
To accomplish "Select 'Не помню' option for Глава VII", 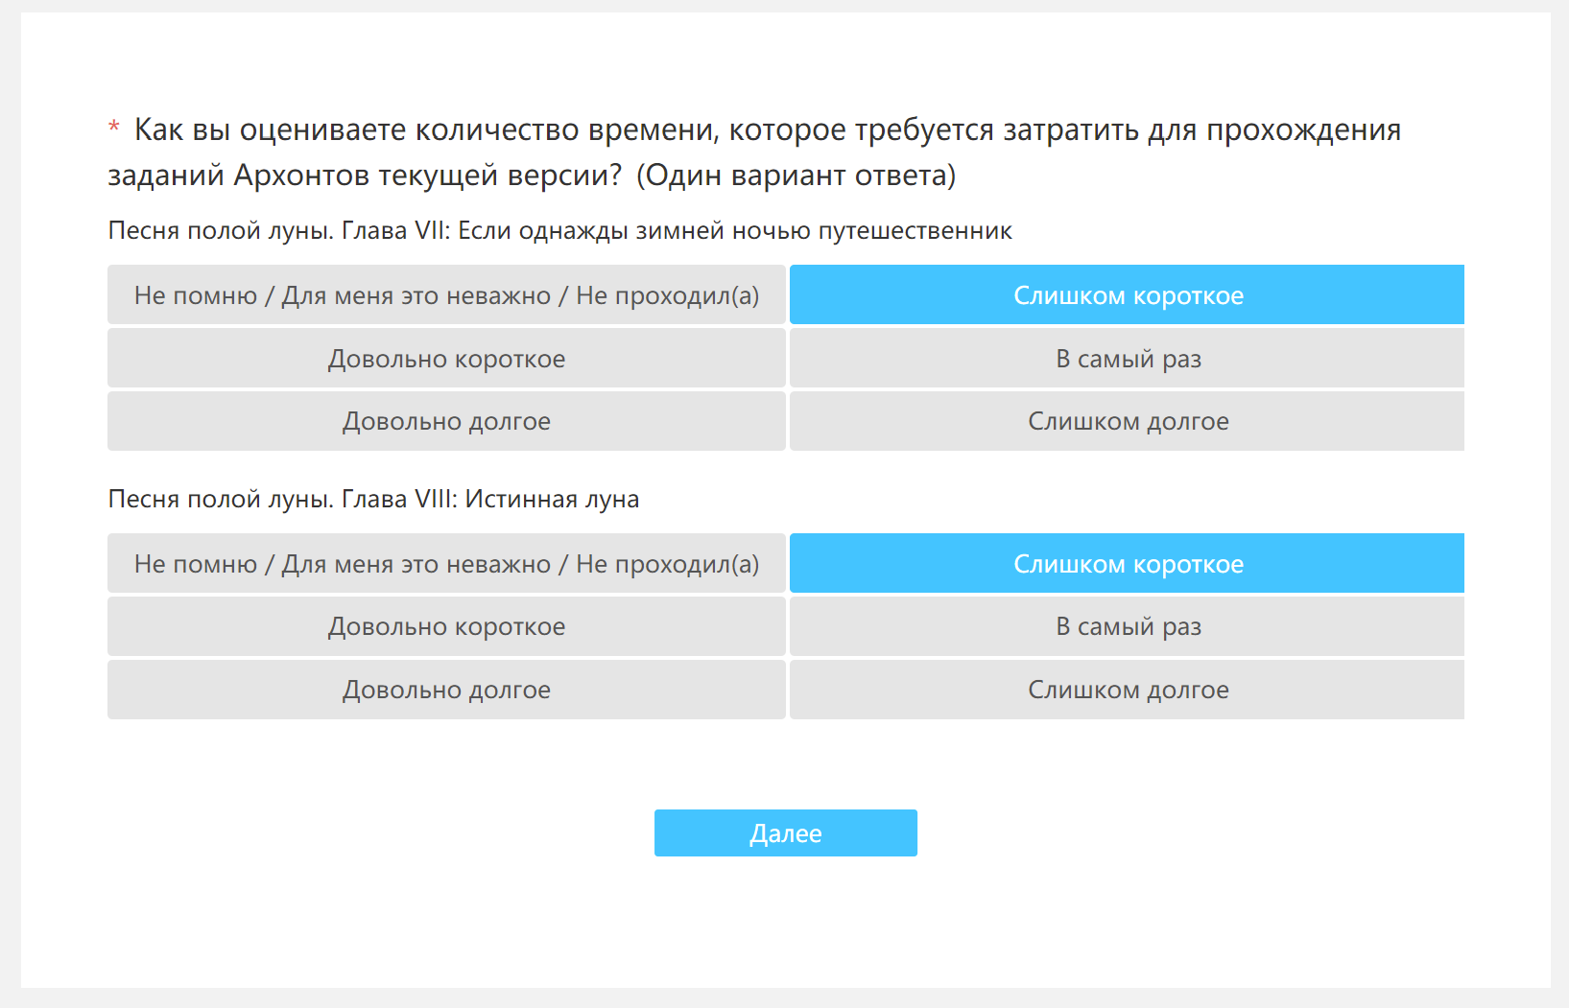I will click(446, 294).
